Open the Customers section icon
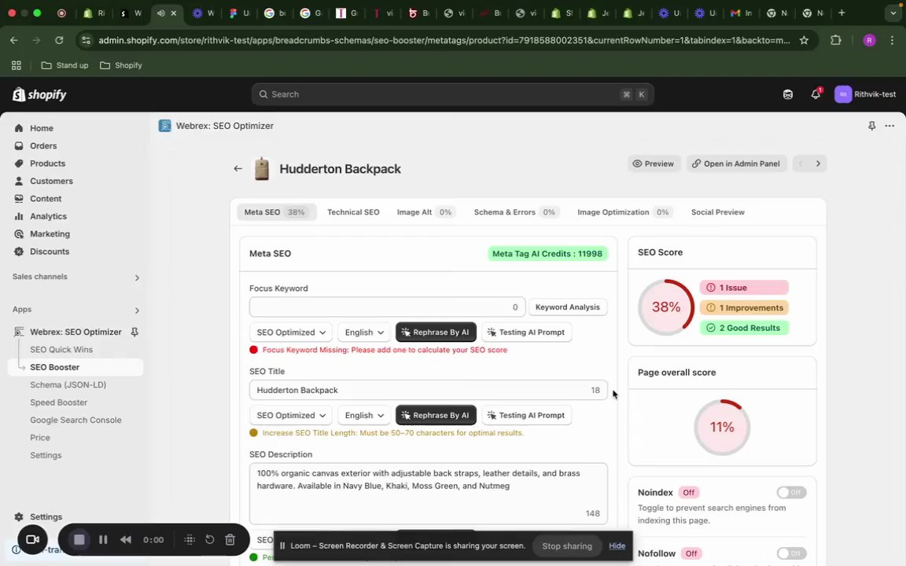This screenshot has width=906, height=566. 19,181
